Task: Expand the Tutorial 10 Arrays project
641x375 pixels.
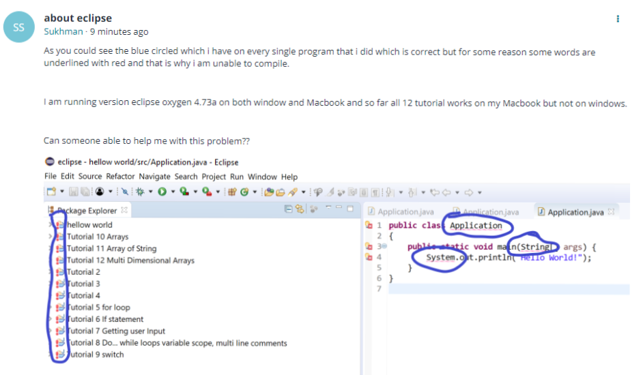Action: pos(50,236)
